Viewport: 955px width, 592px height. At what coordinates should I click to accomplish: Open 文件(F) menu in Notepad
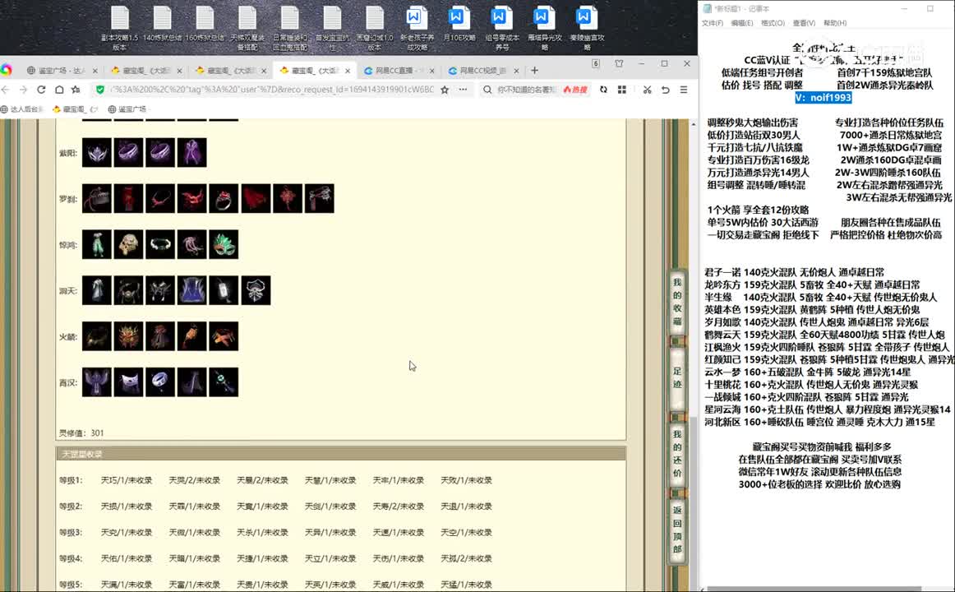point(713,23)
